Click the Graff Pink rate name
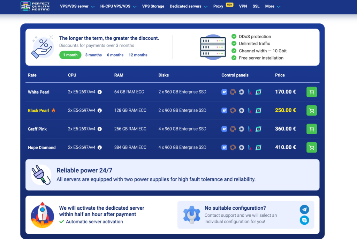357x247 pixels. click(37, 129)
